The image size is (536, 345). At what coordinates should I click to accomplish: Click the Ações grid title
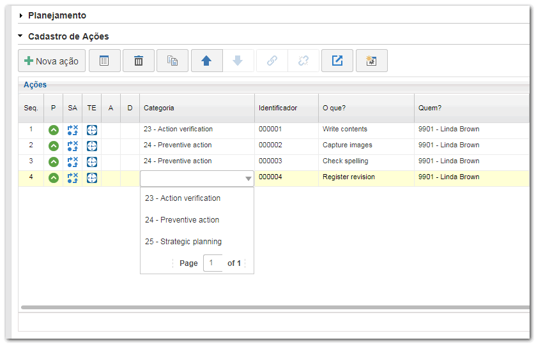pos(35,85)
